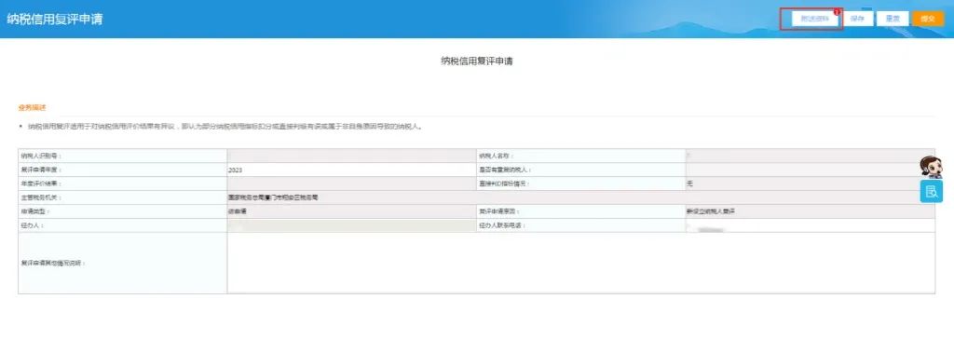Click the 主管税务机关 value 国家税务总局厦门市

pyautogui.click(x=273, y=197)
